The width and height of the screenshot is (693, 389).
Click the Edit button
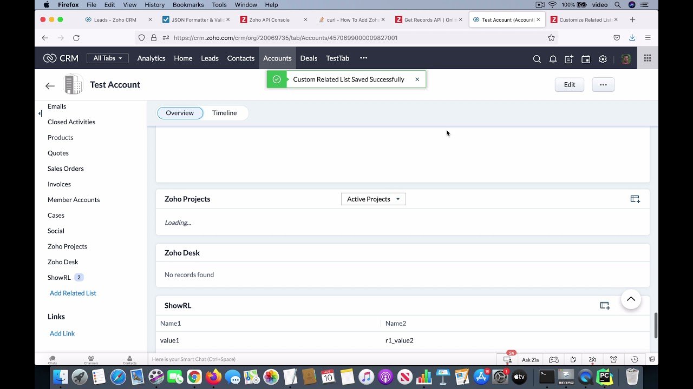tap(570, 85)
